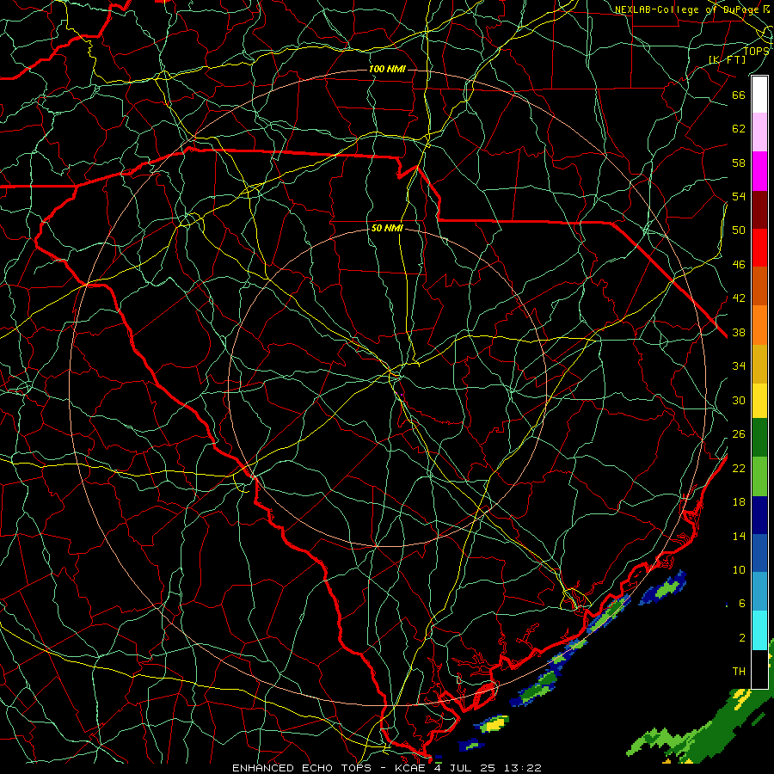Image resolution: width=774 pixels, height=774 pixels.
Task: Click the '34' legend scale value
Action: point(739,365)
